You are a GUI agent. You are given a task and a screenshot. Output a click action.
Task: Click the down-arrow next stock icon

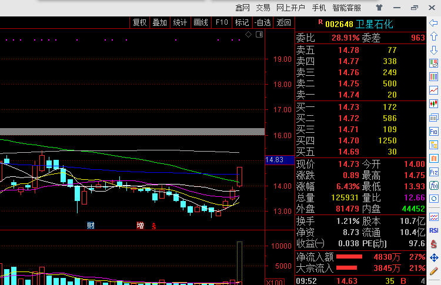click(x=434, y=50)
